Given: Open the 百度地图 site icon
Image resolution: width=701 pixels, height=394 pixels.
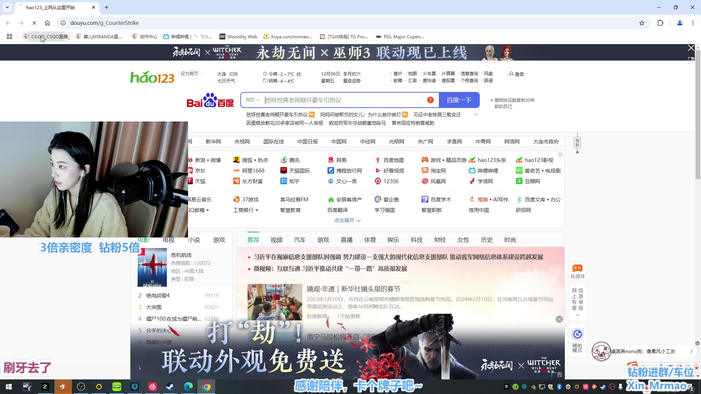Looking at the screenshot, I should [x=378, y=160].
